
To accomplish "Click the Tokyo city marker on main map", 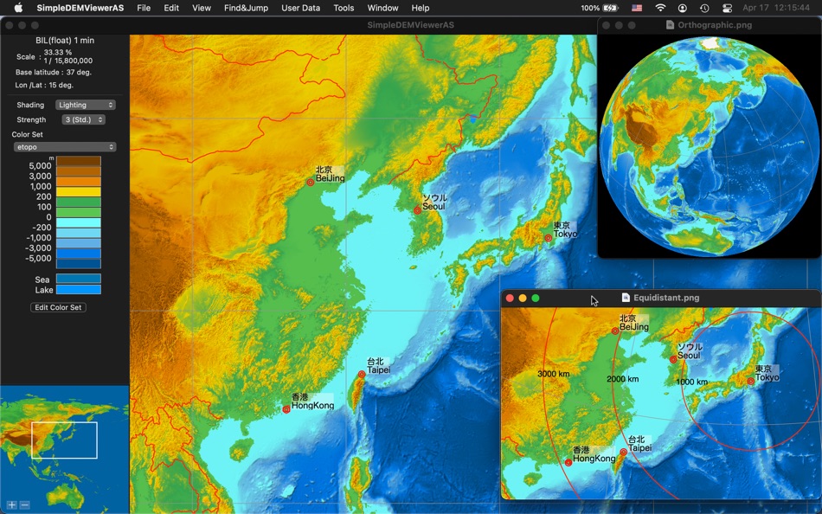I will [x=549, y=238].
